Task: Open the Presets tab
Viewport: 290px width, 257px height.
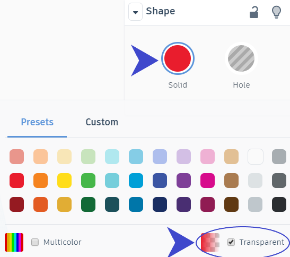Action: 37,122
